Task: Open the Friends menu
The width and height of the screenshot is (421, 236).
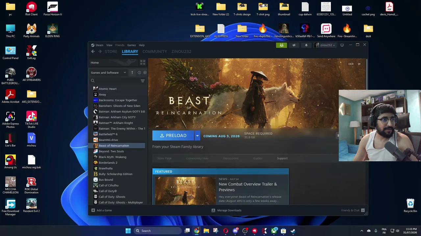Action: (x=120, y=45)
